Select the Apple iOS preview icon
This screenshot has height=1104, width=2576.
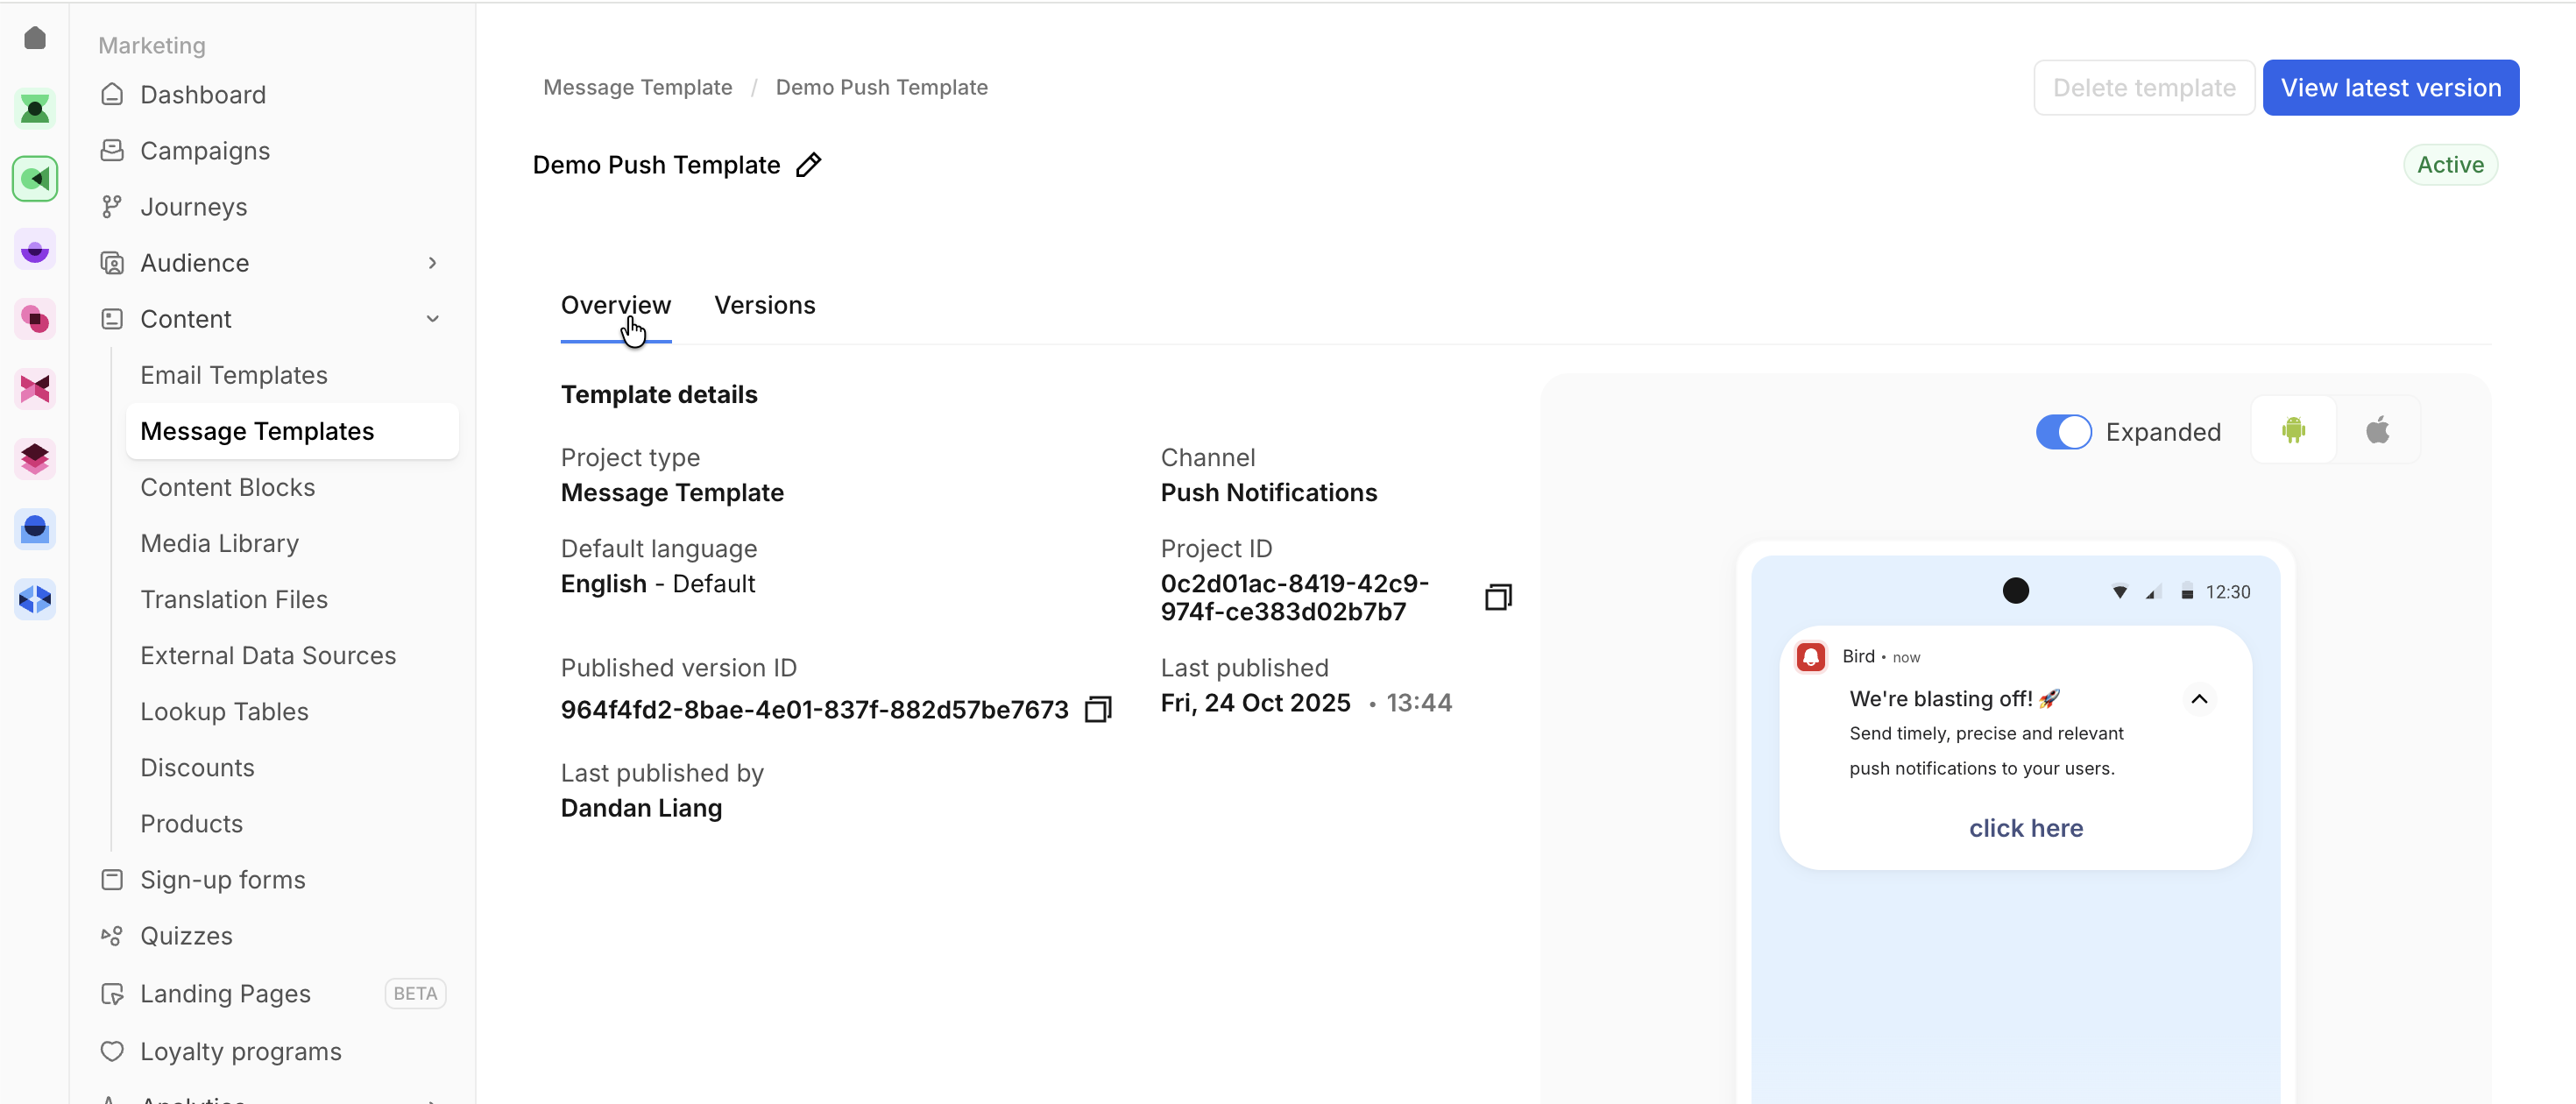coord(2377,431)
